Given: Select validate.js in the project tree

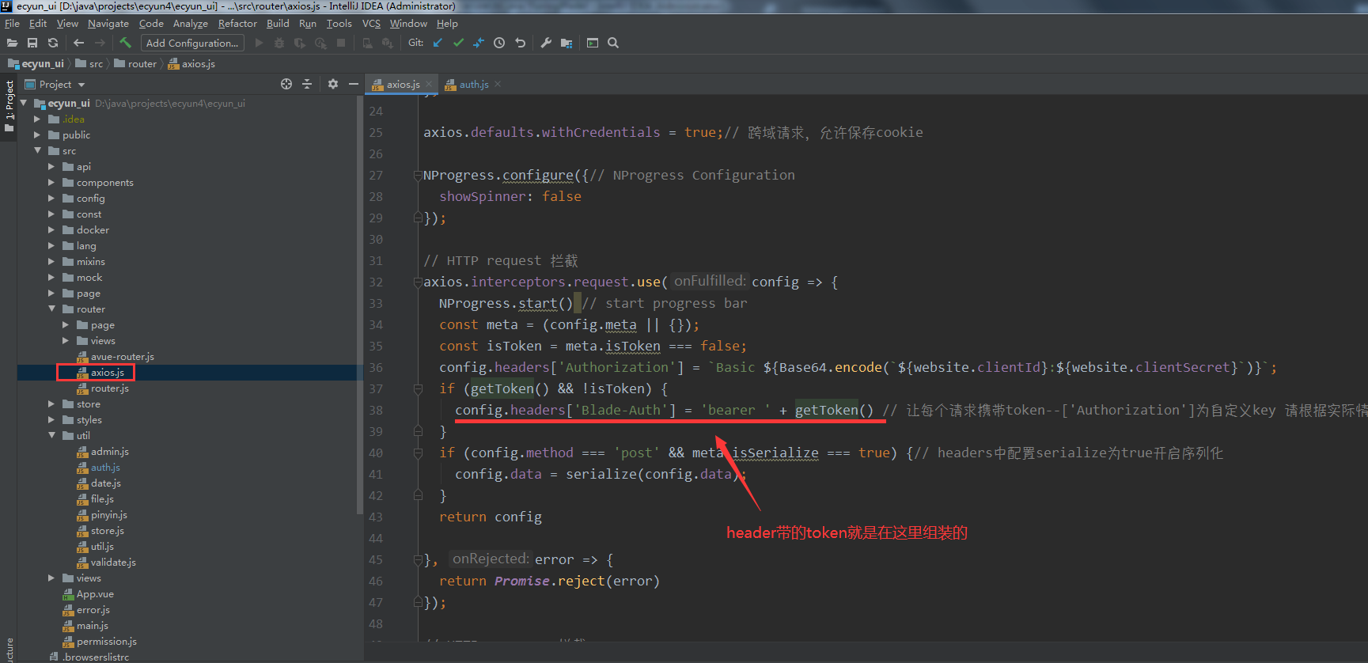Looking at the screenshot, I should pos(113,563).
